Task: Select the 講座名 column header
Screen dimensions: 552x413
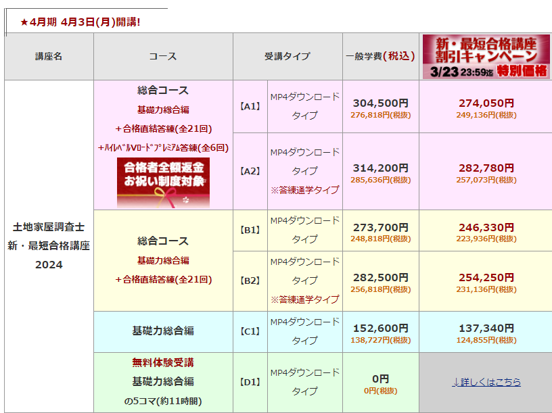Action: point(49,56)
